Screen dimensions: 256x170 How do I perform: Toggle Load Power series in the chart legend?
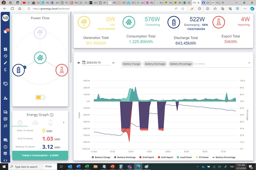click(x=184, y=157)
